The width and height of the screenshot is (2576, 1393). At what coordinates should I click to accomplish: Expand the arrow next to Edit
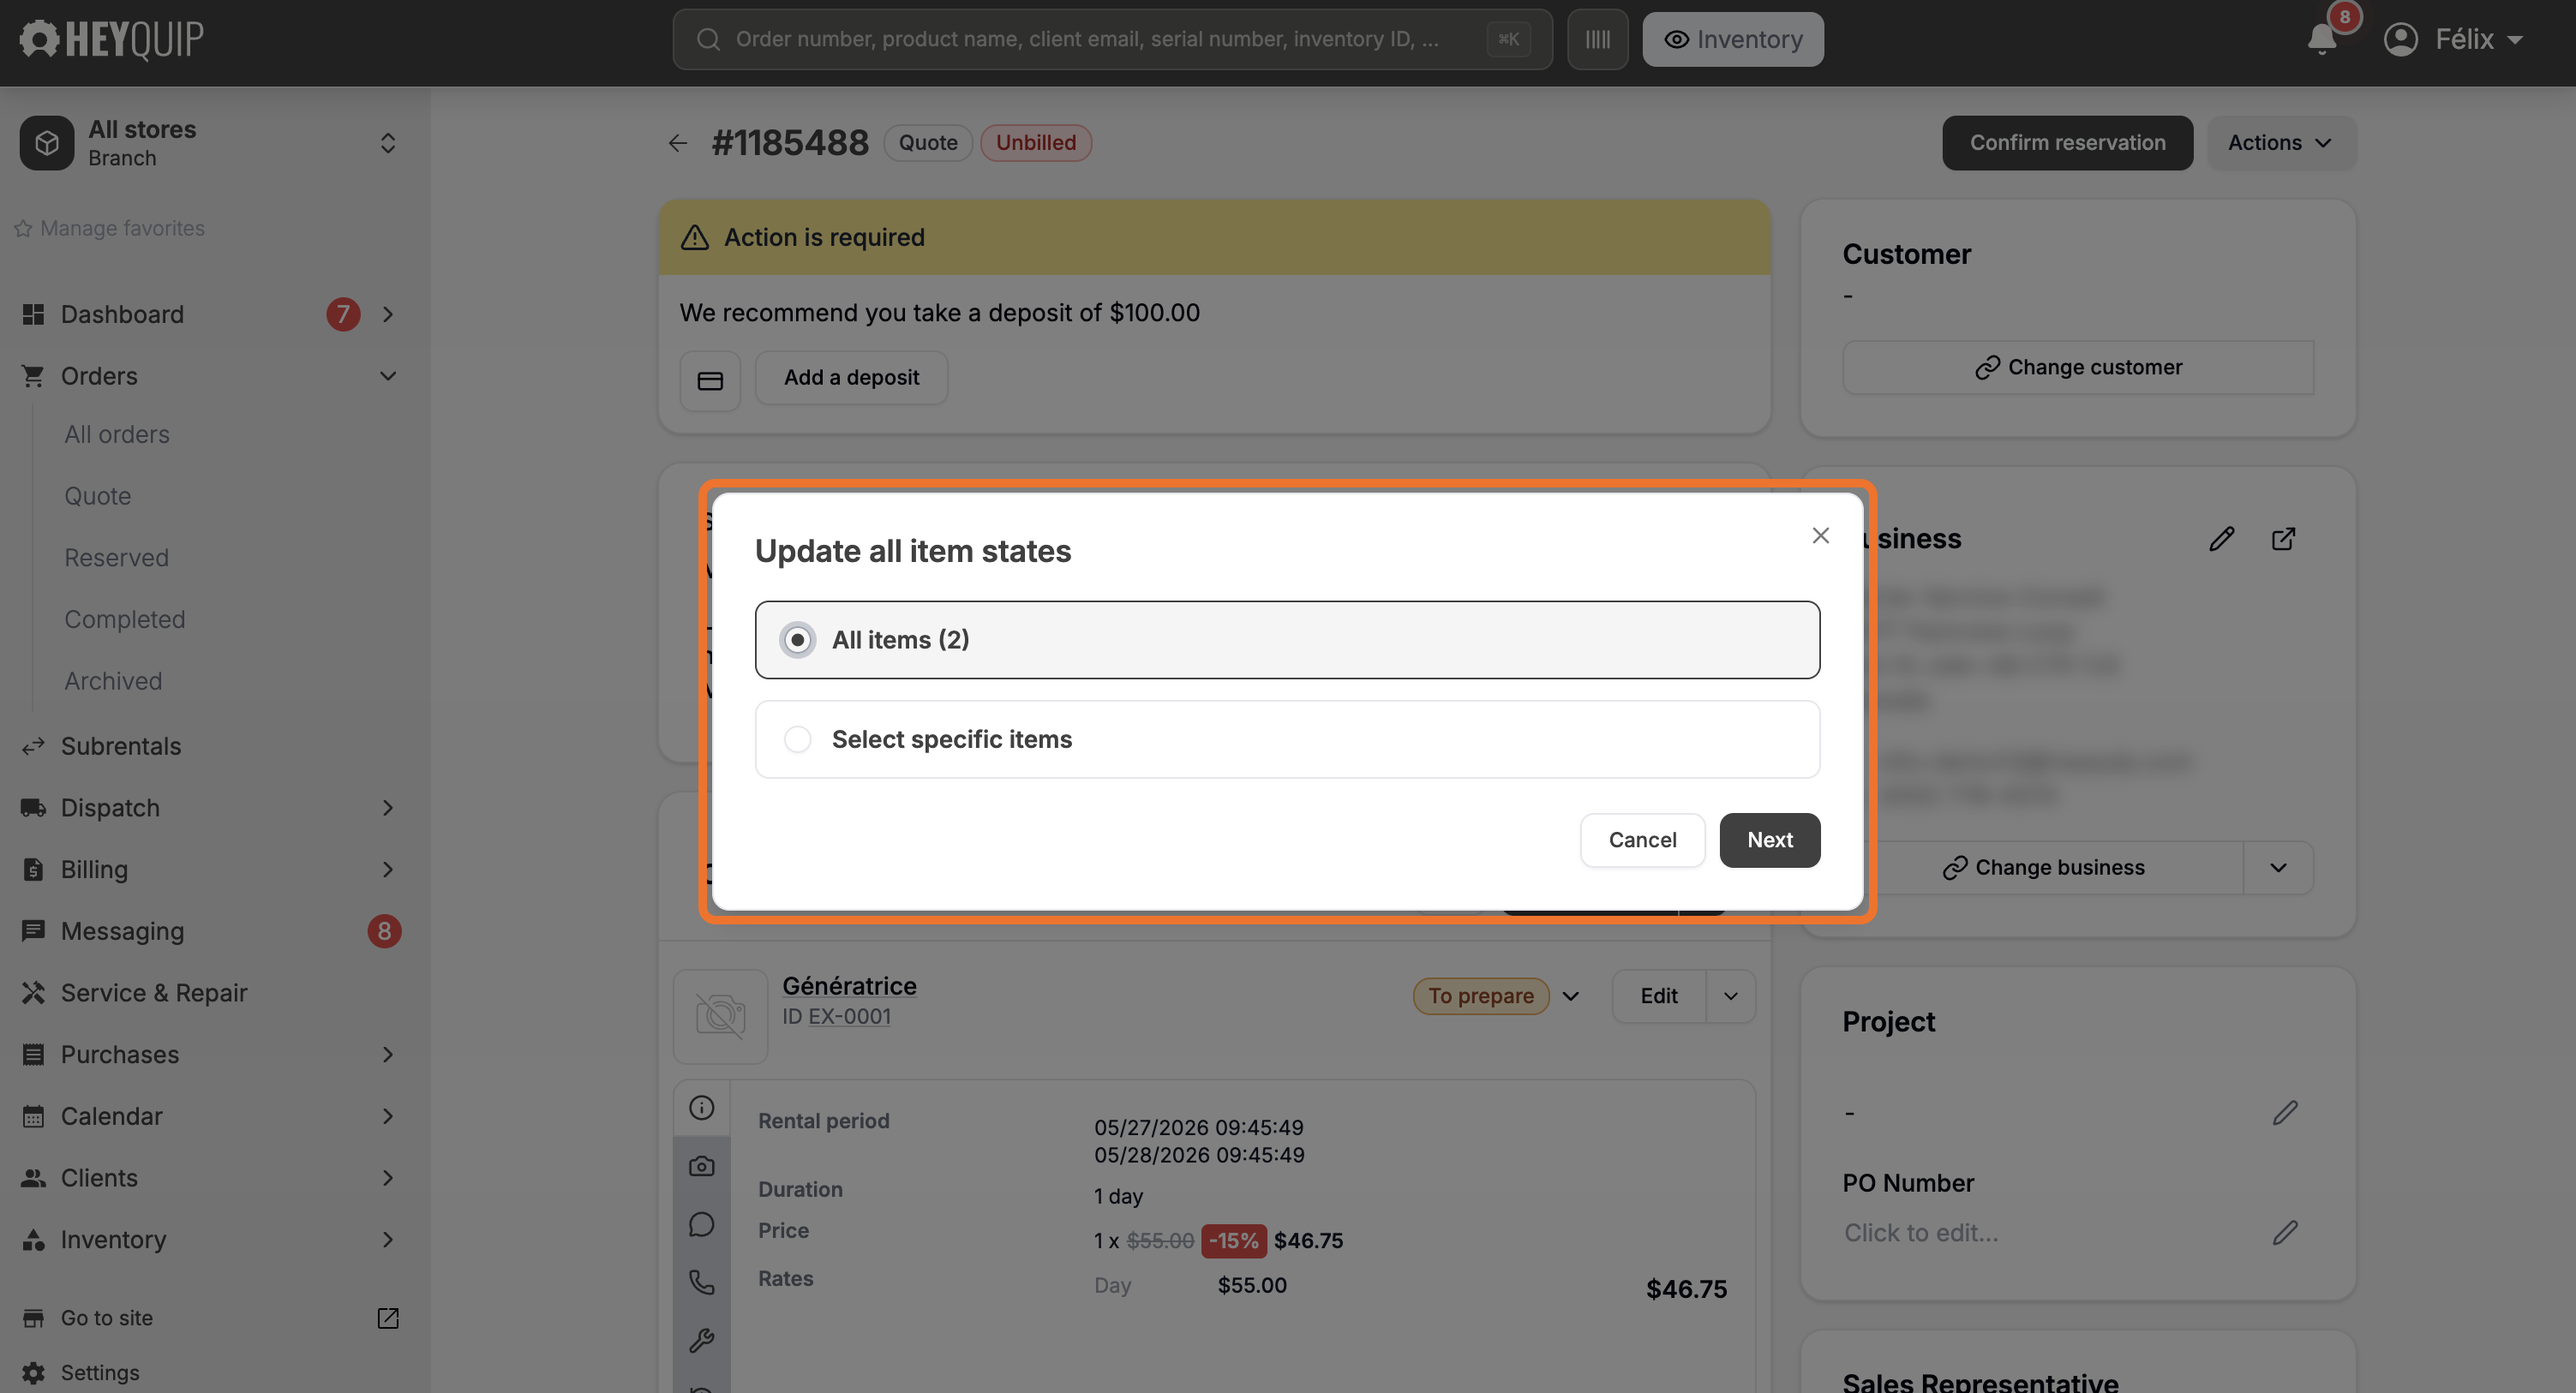[x=1731, y=996]
